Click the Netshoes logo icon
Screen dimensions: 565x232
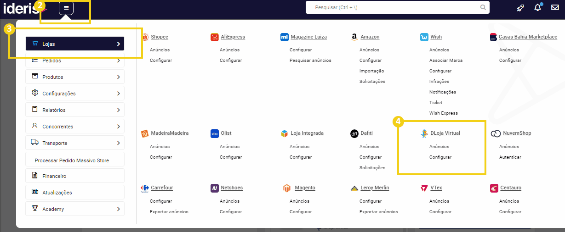click(214, 188)
